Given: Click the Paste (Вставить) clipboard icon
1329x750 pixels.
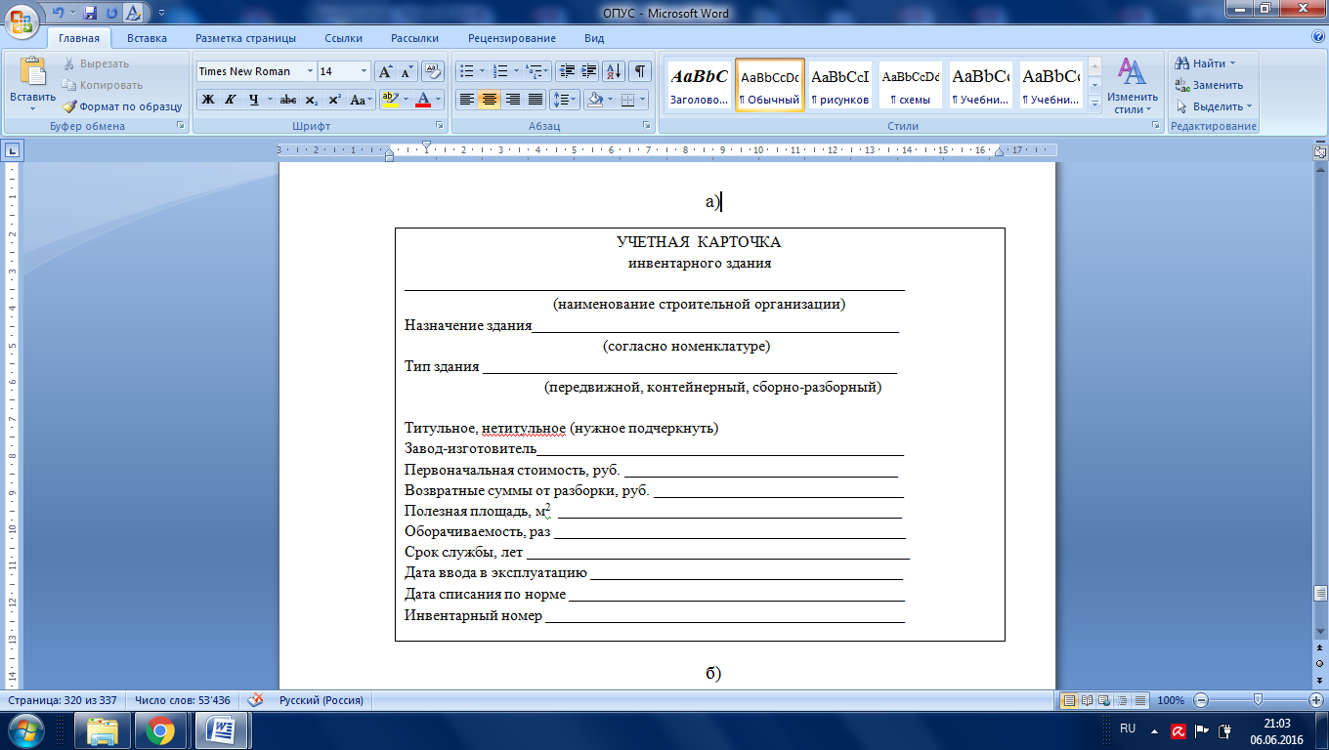Looking at the screenshot, I should 33,73.
